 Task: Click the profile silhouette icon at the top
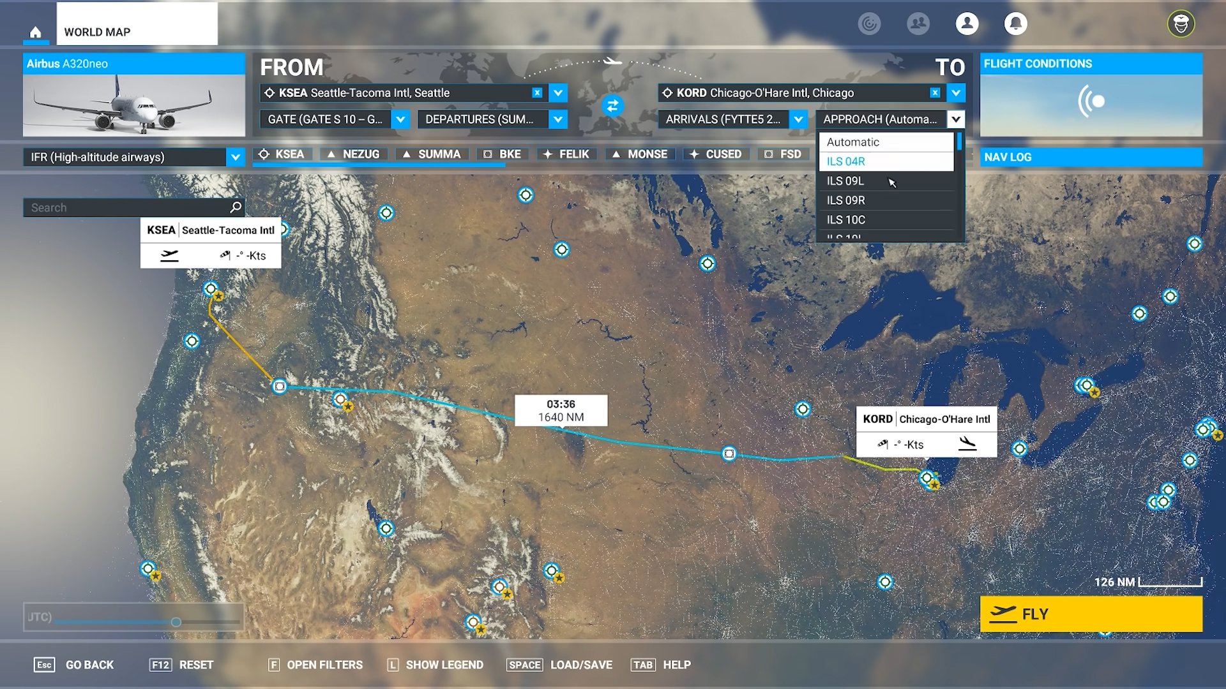click(x=967, y=24)
